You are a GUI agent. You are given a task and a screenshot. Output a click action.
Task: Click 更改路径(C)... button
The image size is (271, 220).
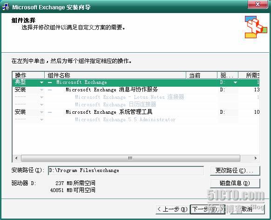pos(235,171)
